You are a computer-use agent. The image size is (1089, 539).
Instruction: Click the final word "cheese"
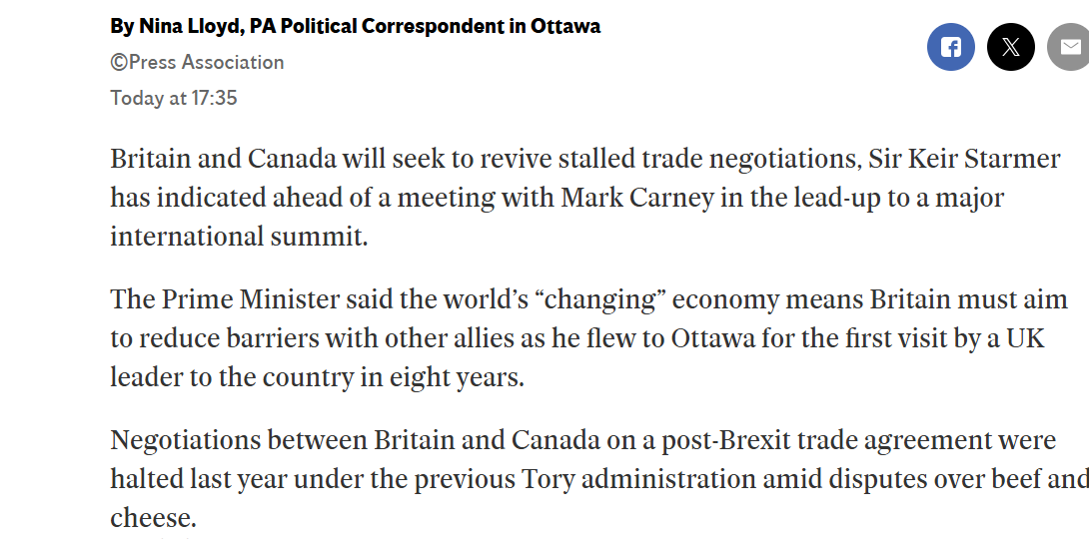150,518
